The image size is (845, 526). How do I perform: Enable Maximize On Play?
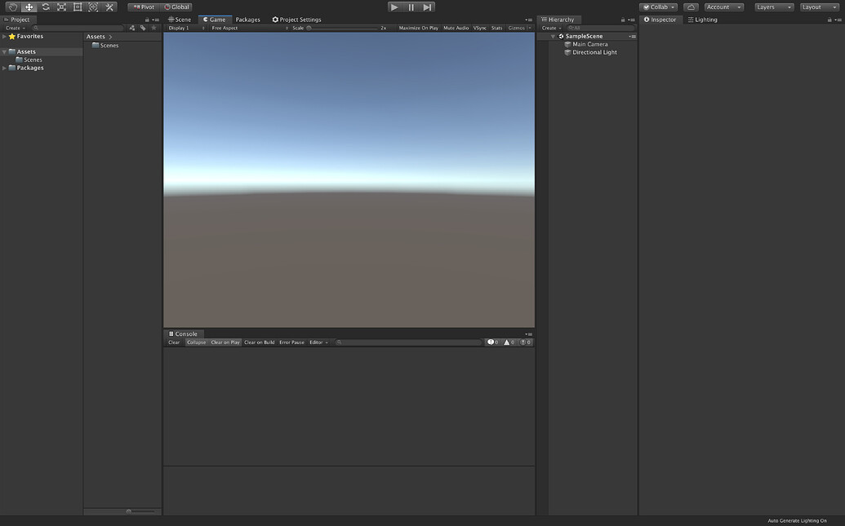coord(416,27)
